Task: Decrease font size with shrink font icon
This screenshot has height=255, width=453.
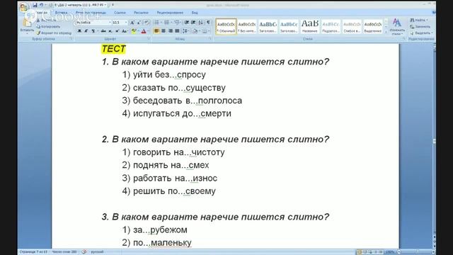Action: 139,23
